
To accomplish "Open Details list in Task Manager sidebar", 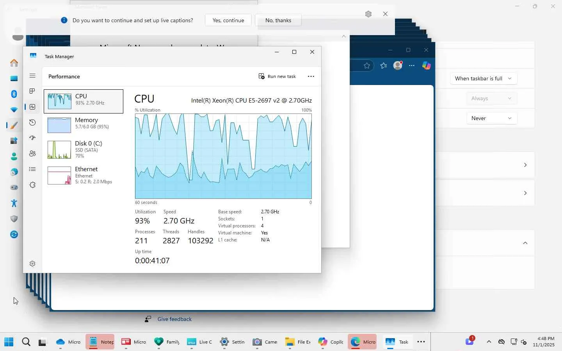I will [32, 169].
